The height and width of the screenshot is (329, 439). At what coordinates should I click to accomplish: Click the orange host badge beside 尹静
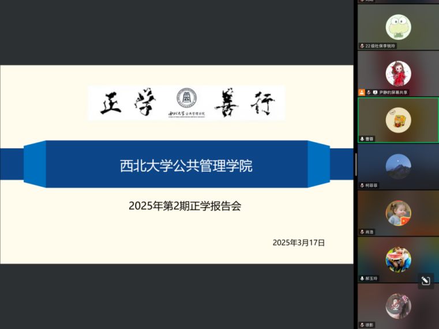pos(362,92)
